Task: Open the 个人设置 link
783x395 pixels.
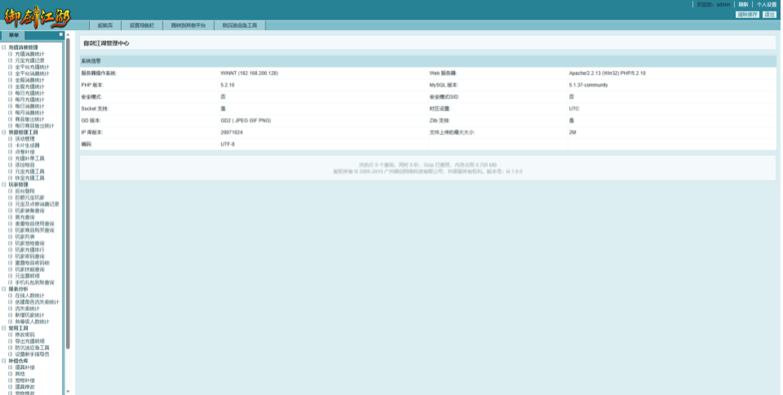Action: point(766,5)
